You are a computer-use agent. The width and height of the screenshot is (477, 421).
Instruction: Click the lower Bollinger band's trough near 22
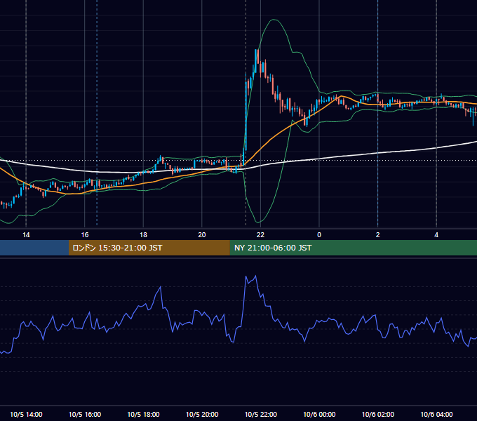(259, 222)
